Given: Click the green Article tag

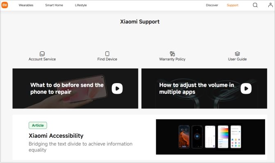Looking at the screenshot, I should [38, 126].
